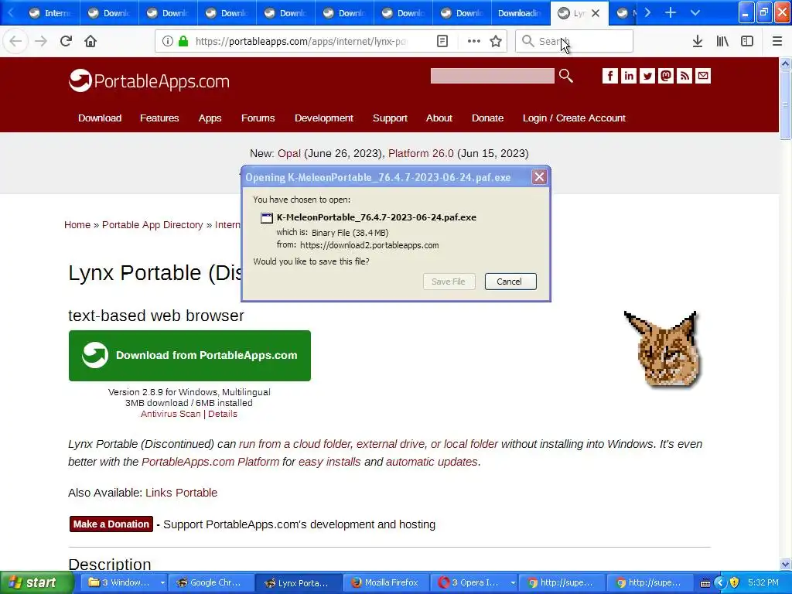Screen dimensions: 792x594
Task: Click the PortableApps site search field
Action: point(492,76)
